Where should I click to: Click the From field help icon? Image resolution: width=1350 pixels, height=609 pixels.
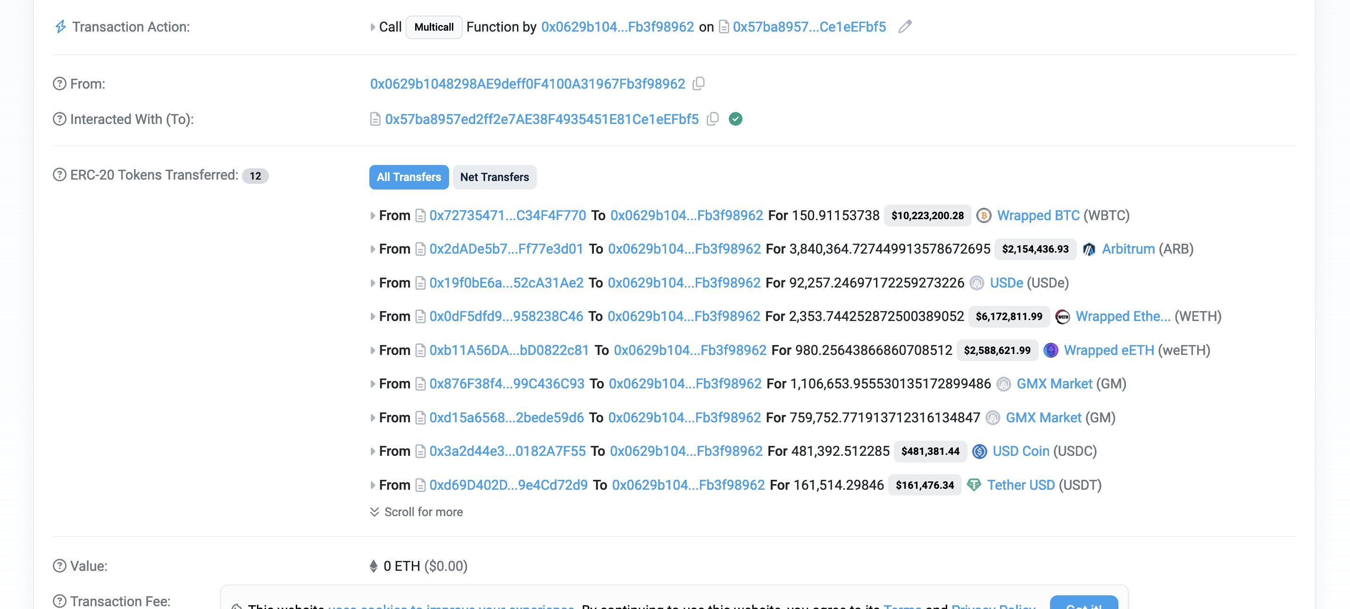60,84
